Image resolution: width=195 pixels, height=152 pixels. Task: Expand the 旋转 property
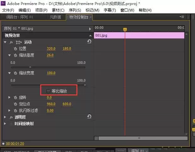[x=9, y=97]
